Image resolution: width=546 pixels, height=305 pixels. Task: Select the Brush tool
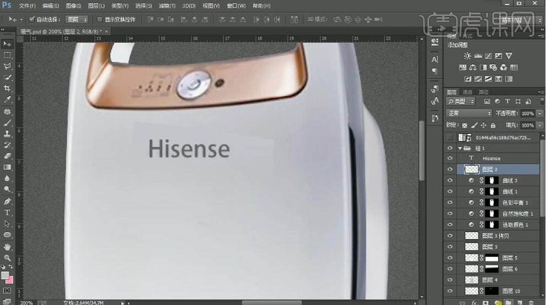pyautogui.click(x=7, y=123)
